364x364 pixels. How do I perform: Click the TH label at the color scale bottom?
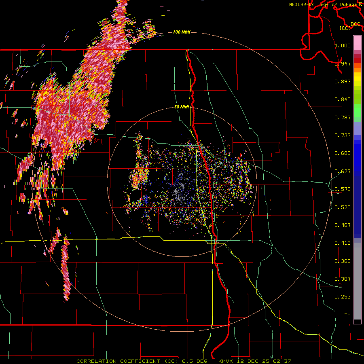(347, 315)
